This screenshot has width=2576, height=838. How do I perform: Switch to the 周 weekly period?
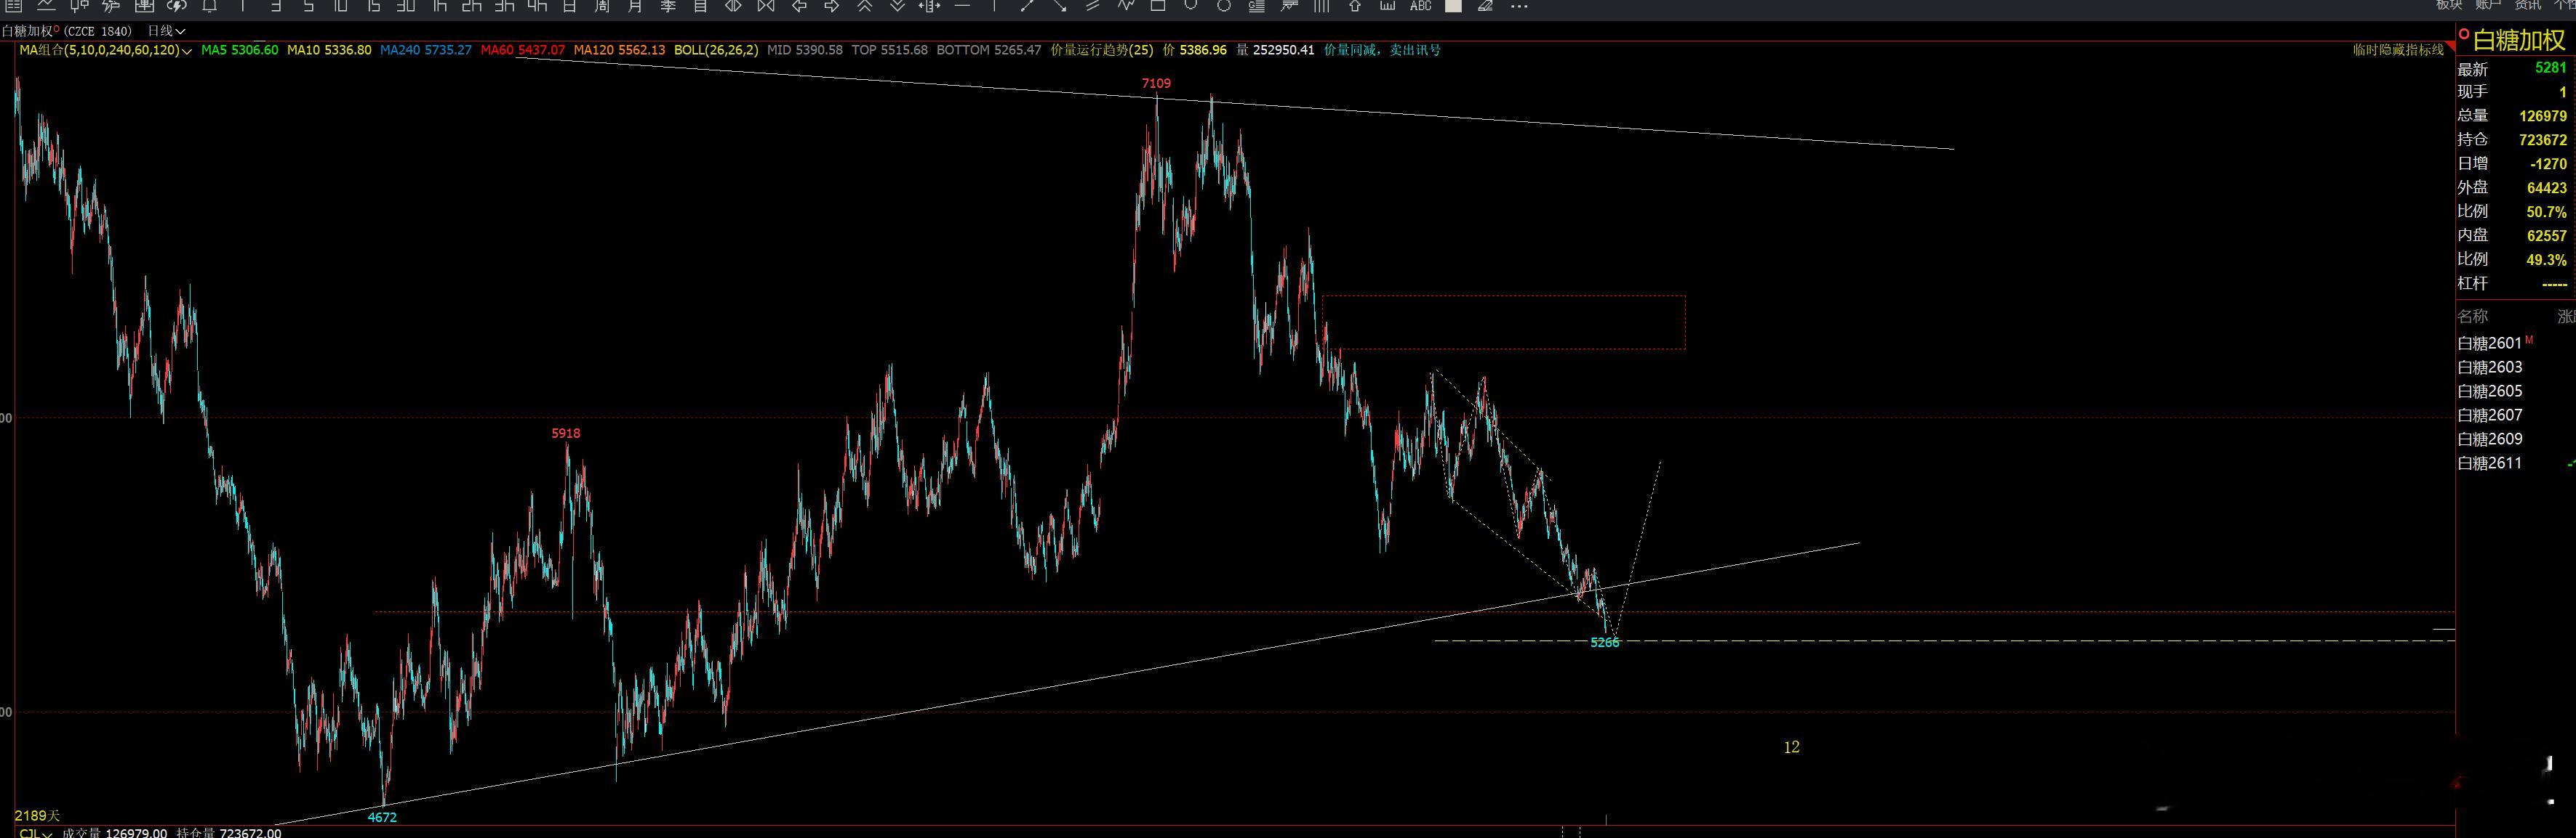tap(602, 6)
